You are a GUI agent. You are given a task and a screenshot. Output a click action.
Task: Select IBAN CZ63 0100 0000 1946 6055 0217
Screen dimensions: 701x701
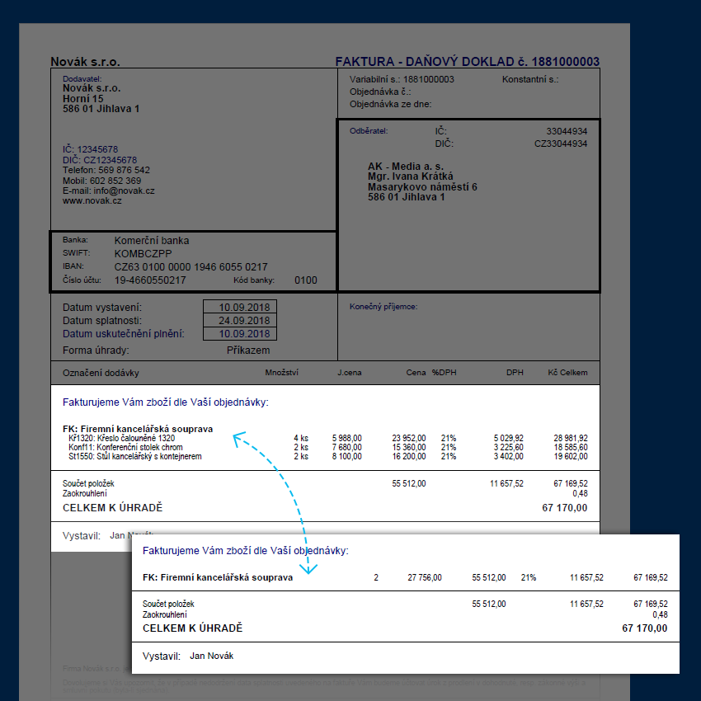tap(191, 267)
